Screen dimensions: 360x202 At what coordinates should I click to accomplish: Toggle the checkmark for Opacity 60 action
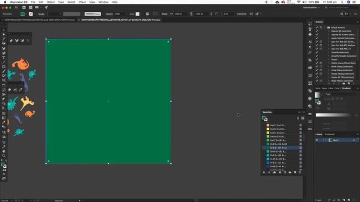coord(317,31)
